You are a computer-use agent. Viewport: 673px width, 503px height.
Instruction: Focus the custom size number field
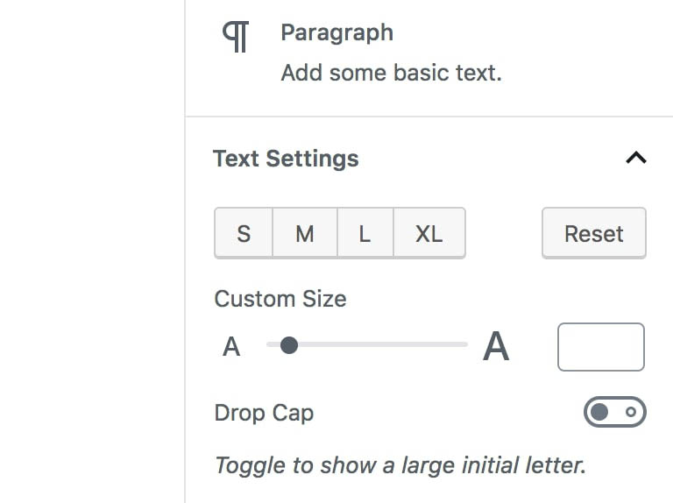[x=601, y=347]
